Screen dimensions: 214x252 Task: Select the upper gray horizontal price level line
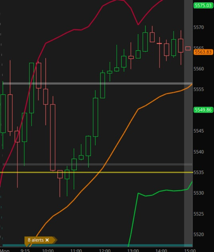(97, 84)
